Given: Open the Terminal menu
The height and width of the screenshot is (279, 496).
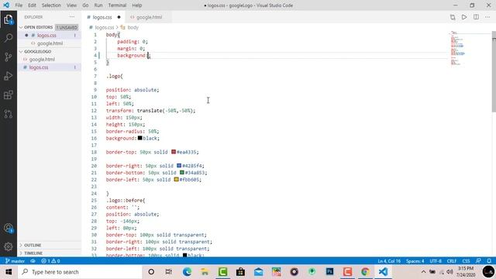Looking at the screenshot, I should 117,5.
